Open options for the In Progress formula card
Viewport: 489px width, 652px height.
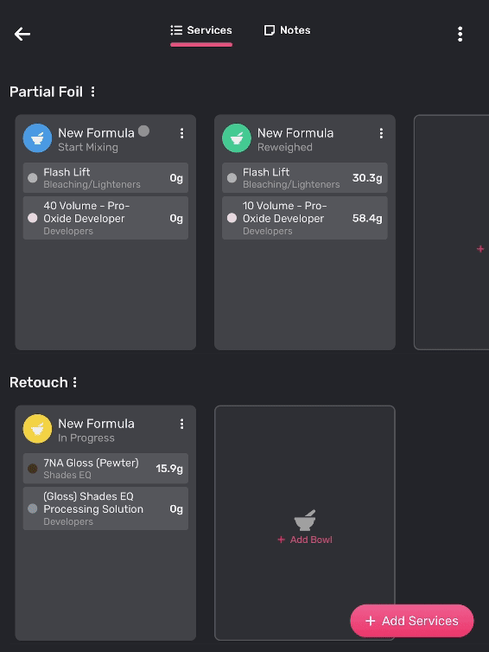click(x=181, y=424)
